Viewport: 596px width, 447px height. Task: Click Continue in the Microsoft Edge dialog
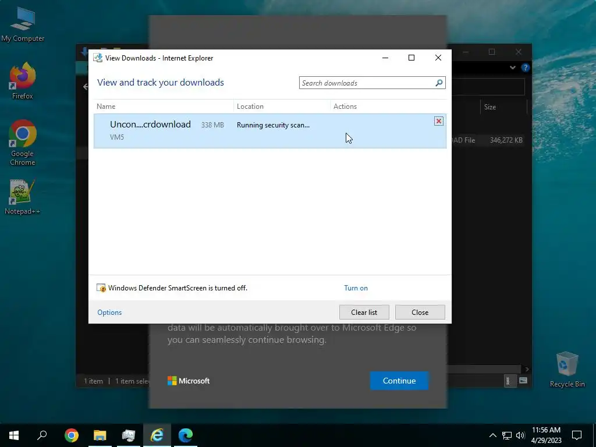point(399,381)
